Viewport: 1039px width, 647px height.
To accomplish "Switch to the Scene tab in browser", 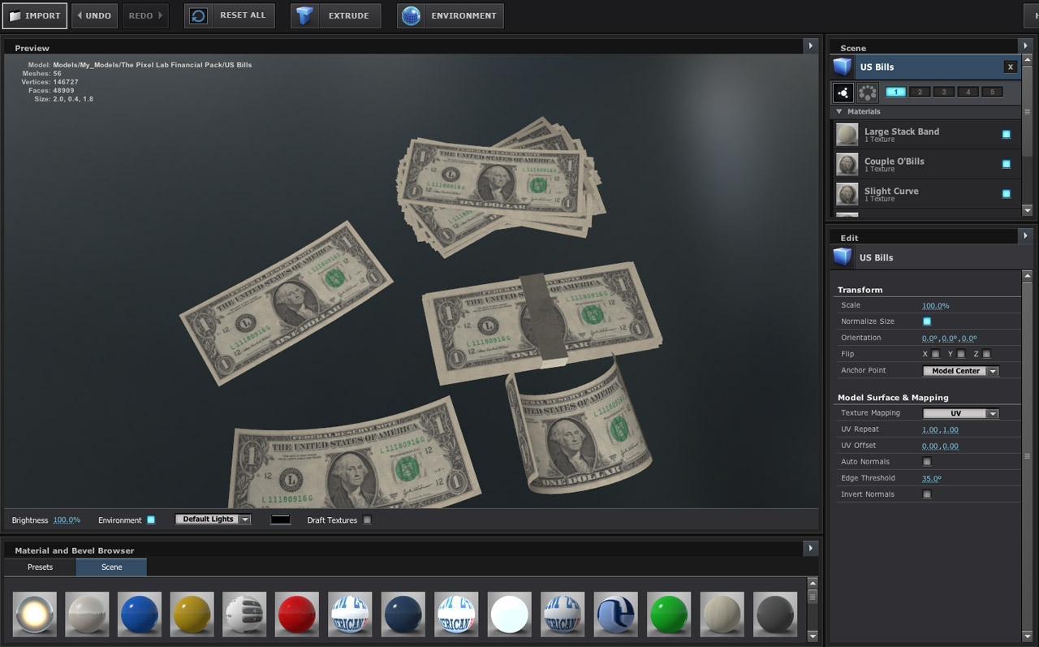I will [x=112, y=567].
